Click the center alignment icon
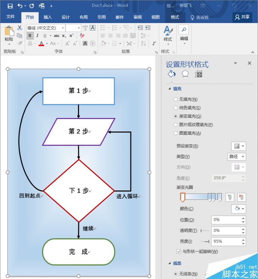Viewport: 258px width, 279px height. click(110, 35)
